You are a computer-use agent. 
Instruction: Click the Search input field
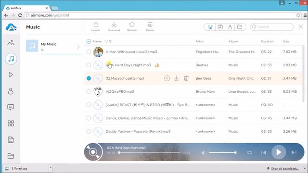(272, 27)
